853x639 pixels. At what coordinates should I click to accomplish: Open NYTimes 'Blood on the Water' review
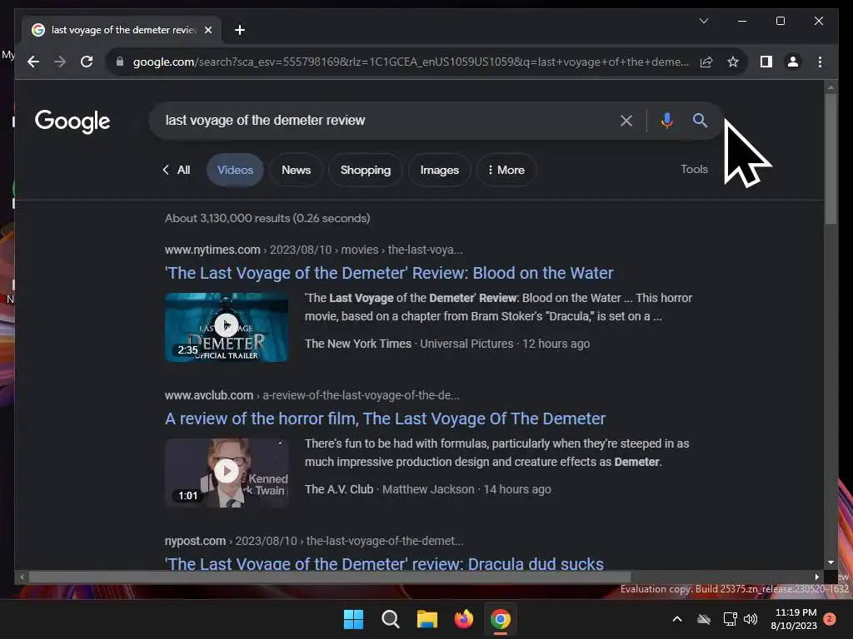[389, 273]
